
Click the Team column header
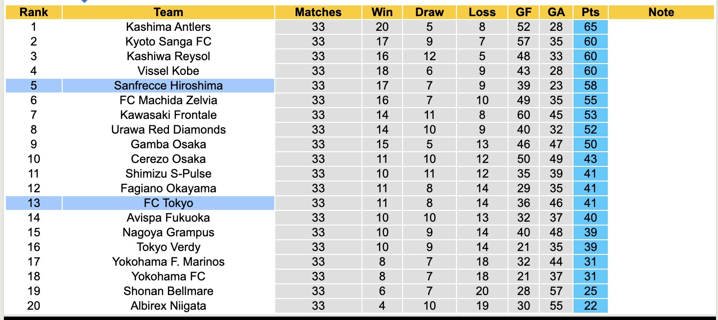168,12
